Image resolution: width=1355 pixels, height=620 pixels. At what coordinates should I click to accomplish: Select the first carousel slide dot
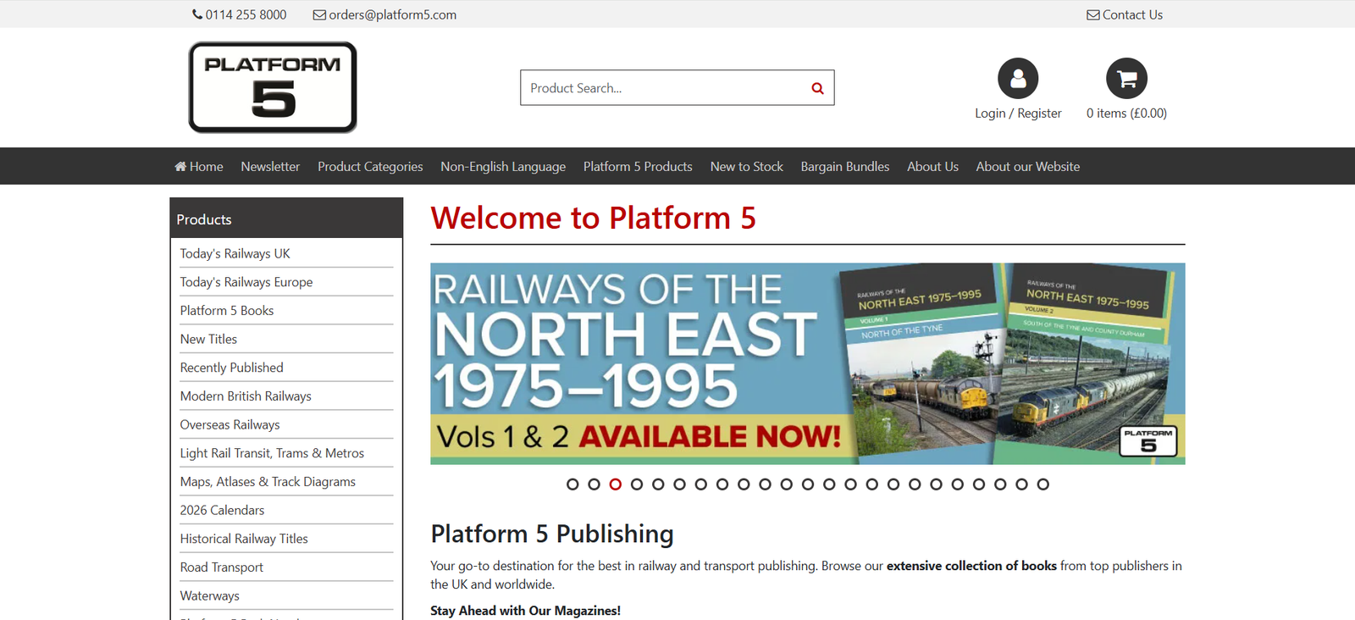click(572, 484)
